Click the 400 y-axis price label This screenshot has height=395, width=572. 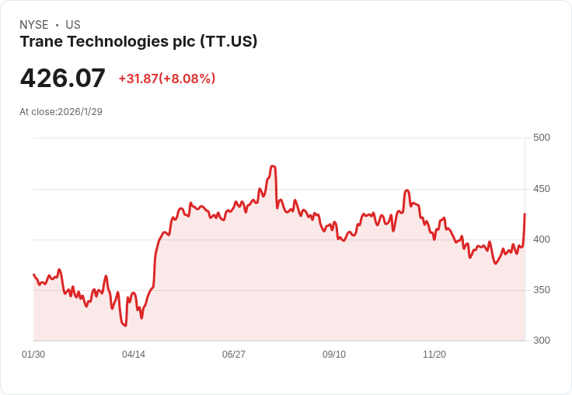tap(542, 239)
